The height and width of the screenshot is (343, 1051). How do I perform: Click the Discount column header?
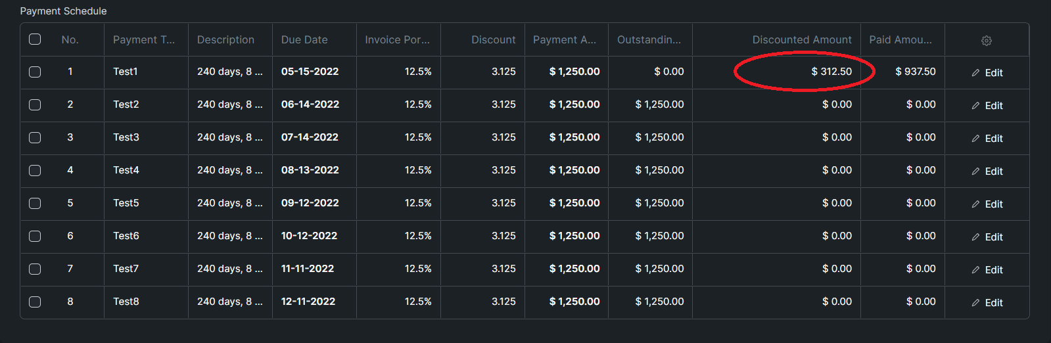494,39
